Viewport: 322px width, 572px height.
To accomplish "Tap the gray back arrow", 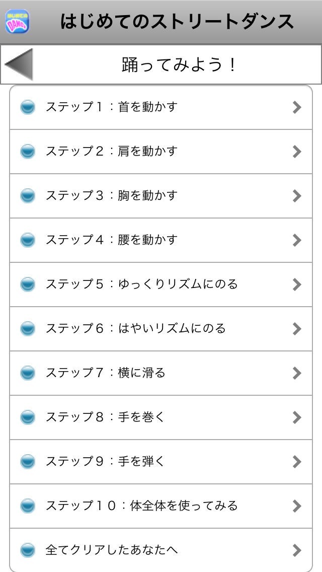I will click(19, 64).
